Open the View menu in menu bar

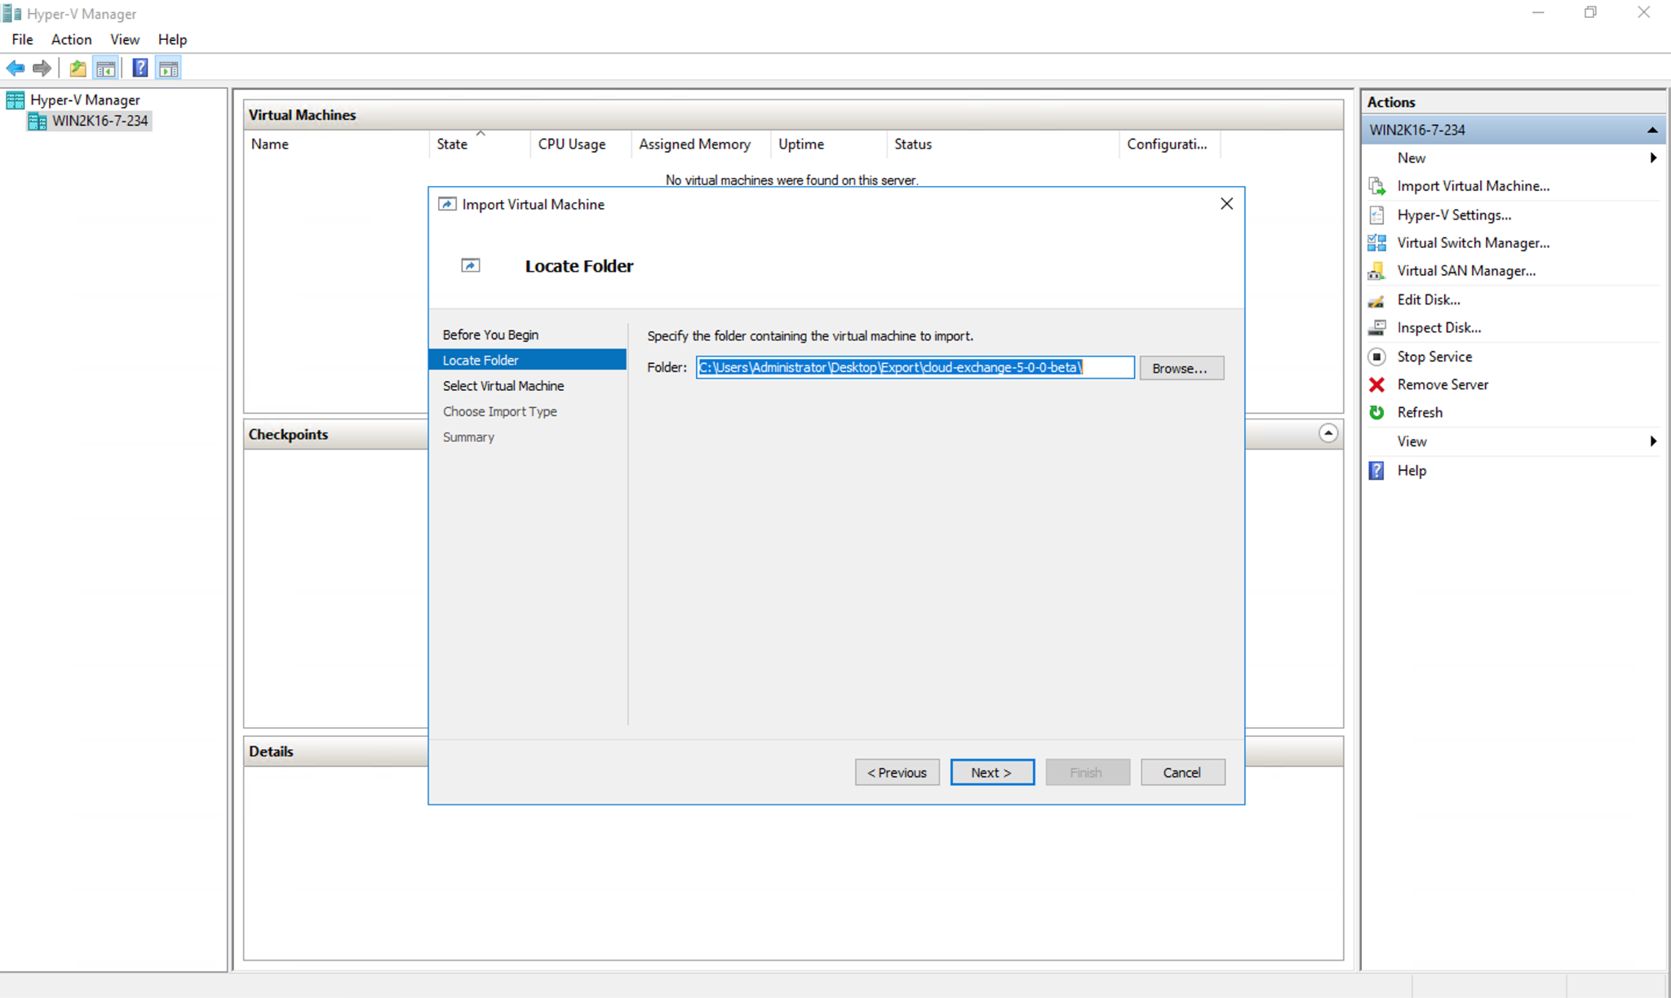click(x=125, y=39)
